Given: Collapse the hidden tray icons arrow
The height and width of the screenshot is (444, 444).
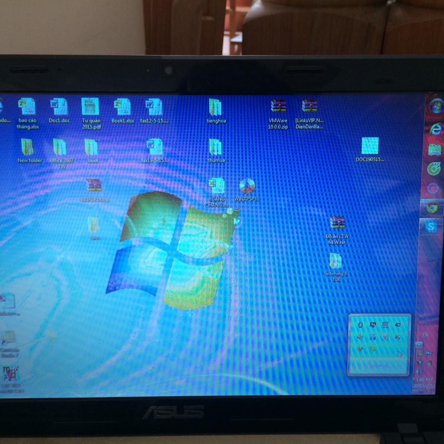Looking at the screenshot, I should 419,345.
